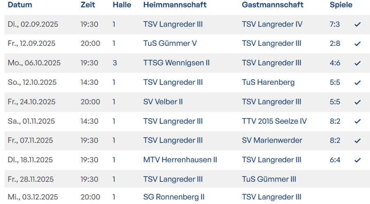Screen dimensions: 370x204
Task: Open TuS Gümmer V team link
Action: pos(166,43)
